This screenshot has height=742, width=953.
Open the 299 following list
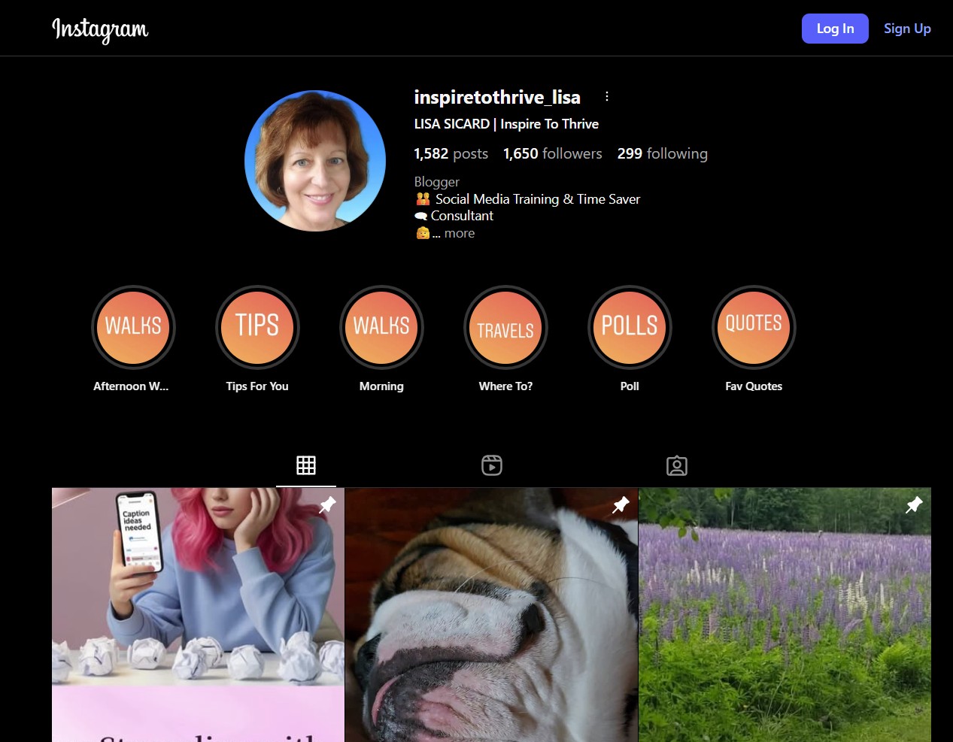[x=662, y=153]
